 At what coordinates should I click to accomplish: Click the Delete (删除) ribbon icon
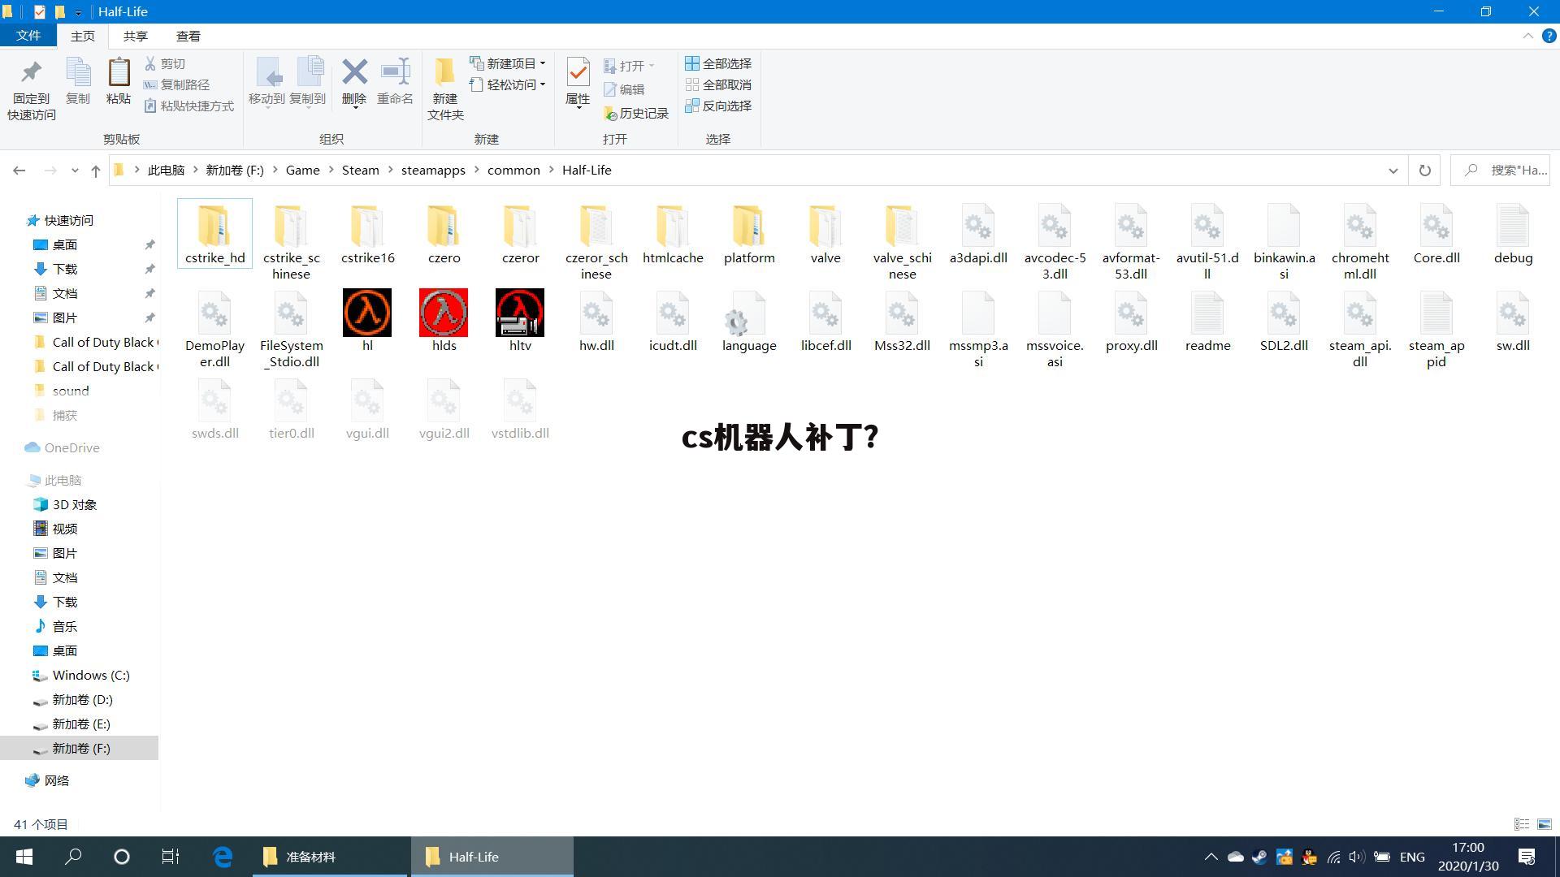coord(354,73)
